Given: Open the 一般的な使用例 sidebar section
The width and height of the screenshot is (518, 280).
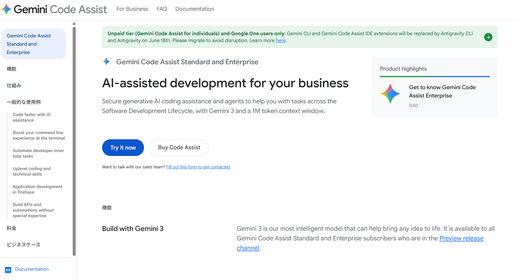Looking at the screenshot, I should pos(24,102).
